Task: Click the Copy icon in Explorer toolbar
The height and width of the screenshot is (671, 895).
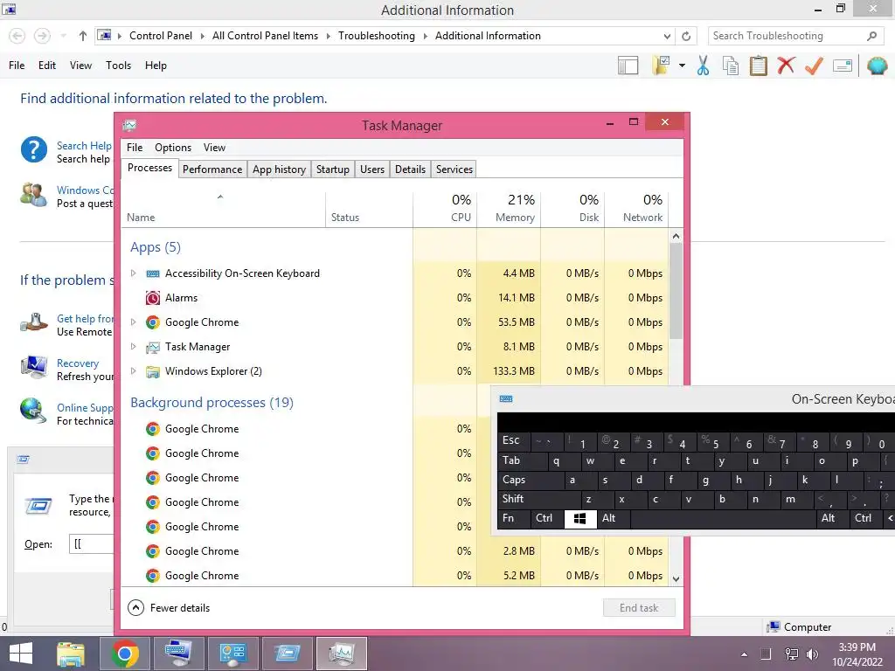Action: click(731, 66)
